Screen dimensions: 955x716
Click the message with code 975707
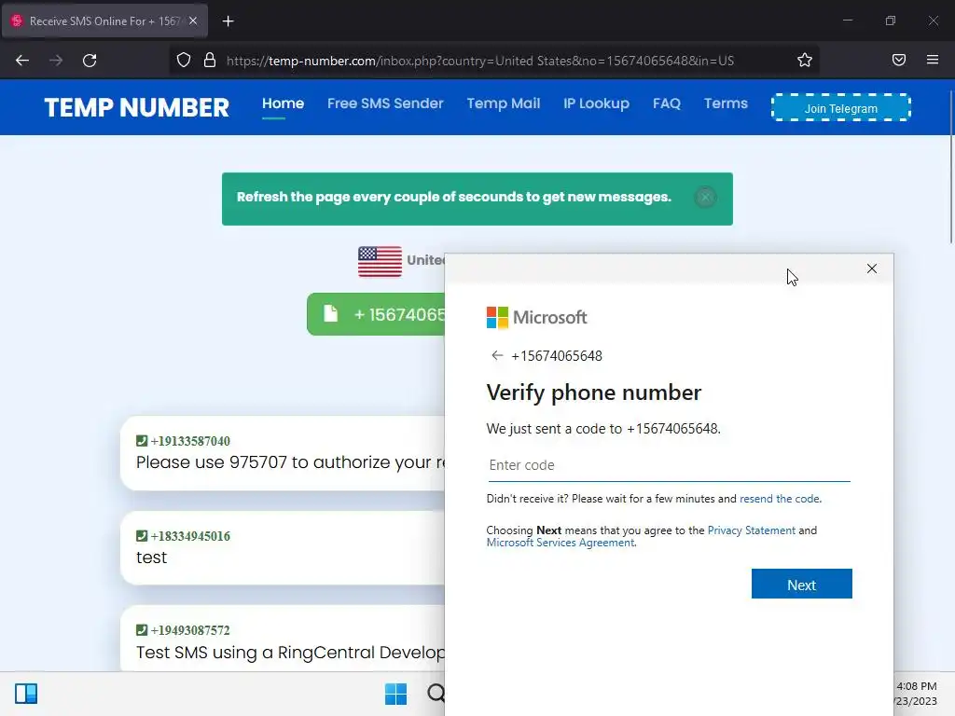[291, 462]
